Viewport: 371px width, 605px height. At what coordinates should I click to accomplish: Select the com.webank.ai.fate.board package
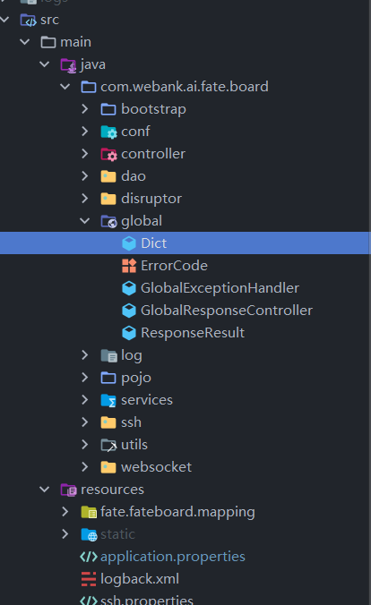tap(185, 87)
